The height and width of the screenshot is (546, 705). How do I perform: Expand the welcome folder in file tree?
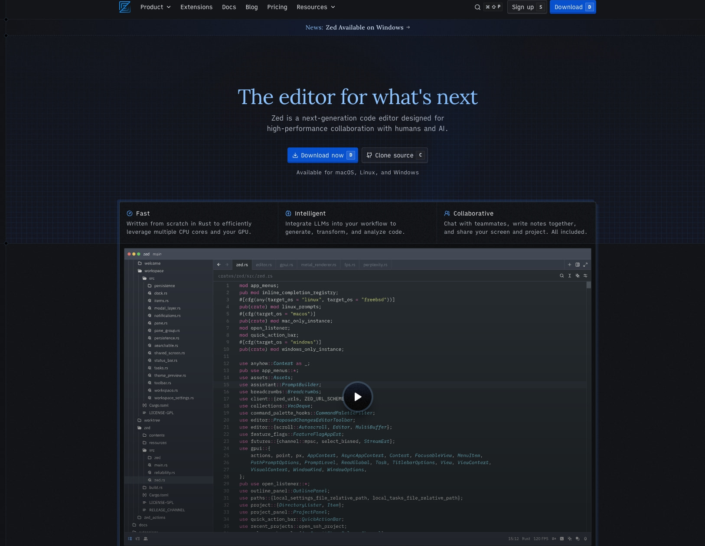coord(149,263)
